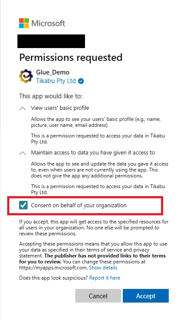Click the View users' basic profile heading

60,108
